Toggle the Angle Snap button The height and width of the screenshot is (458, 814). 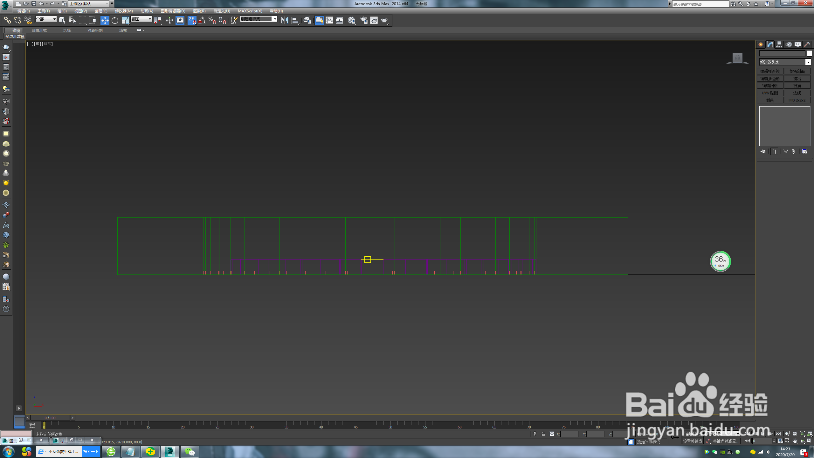pos(202,20)
